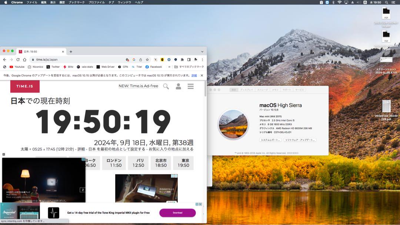Open the Twitter bookmark
The height and width of the screenshot is (225, 400).
[53, 67]
